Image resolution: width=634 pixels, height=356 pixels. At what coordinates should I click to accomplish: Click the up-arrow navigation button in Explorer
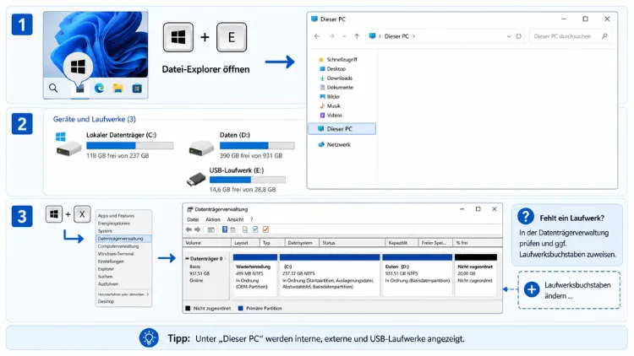pyautogui.click(x=357, y=36)
